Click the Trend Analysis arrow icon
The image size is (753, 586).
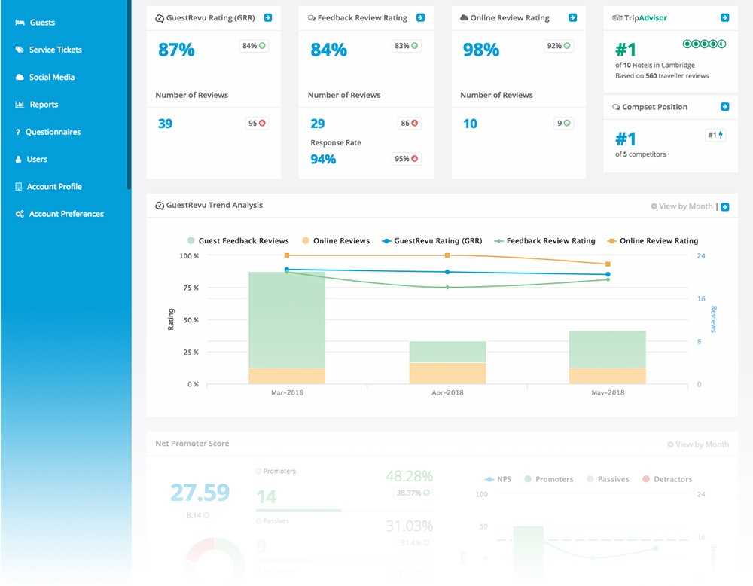click(x=724, y=206)
